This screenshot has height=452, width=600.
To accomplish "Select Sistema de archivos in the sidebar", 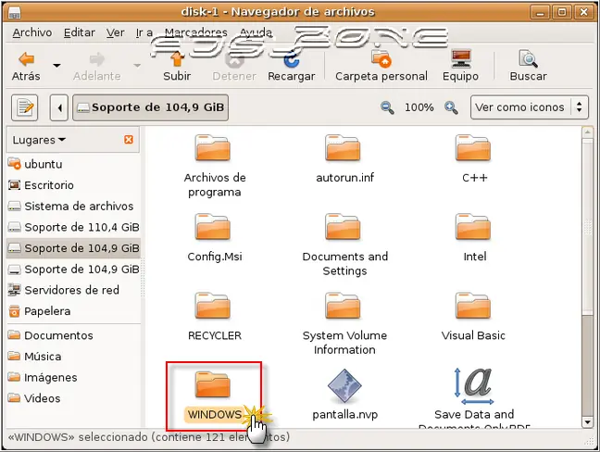I will (73, 207).
